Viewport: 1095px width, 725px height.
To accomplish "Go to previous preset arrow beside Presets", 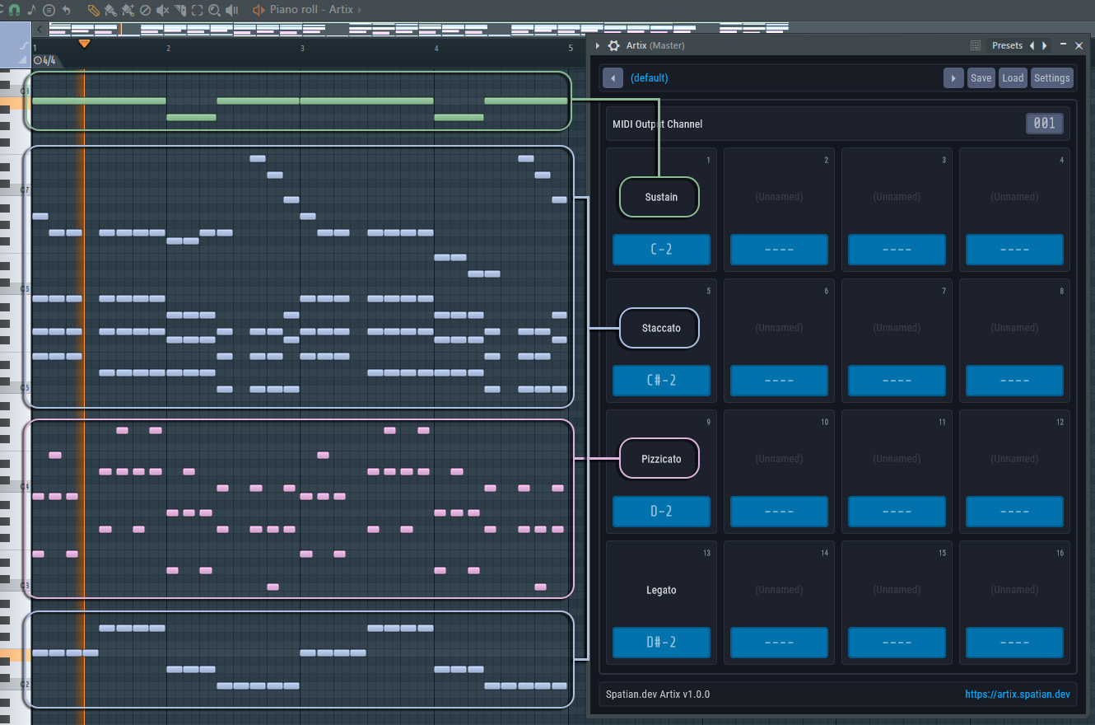I will 1032,45.
